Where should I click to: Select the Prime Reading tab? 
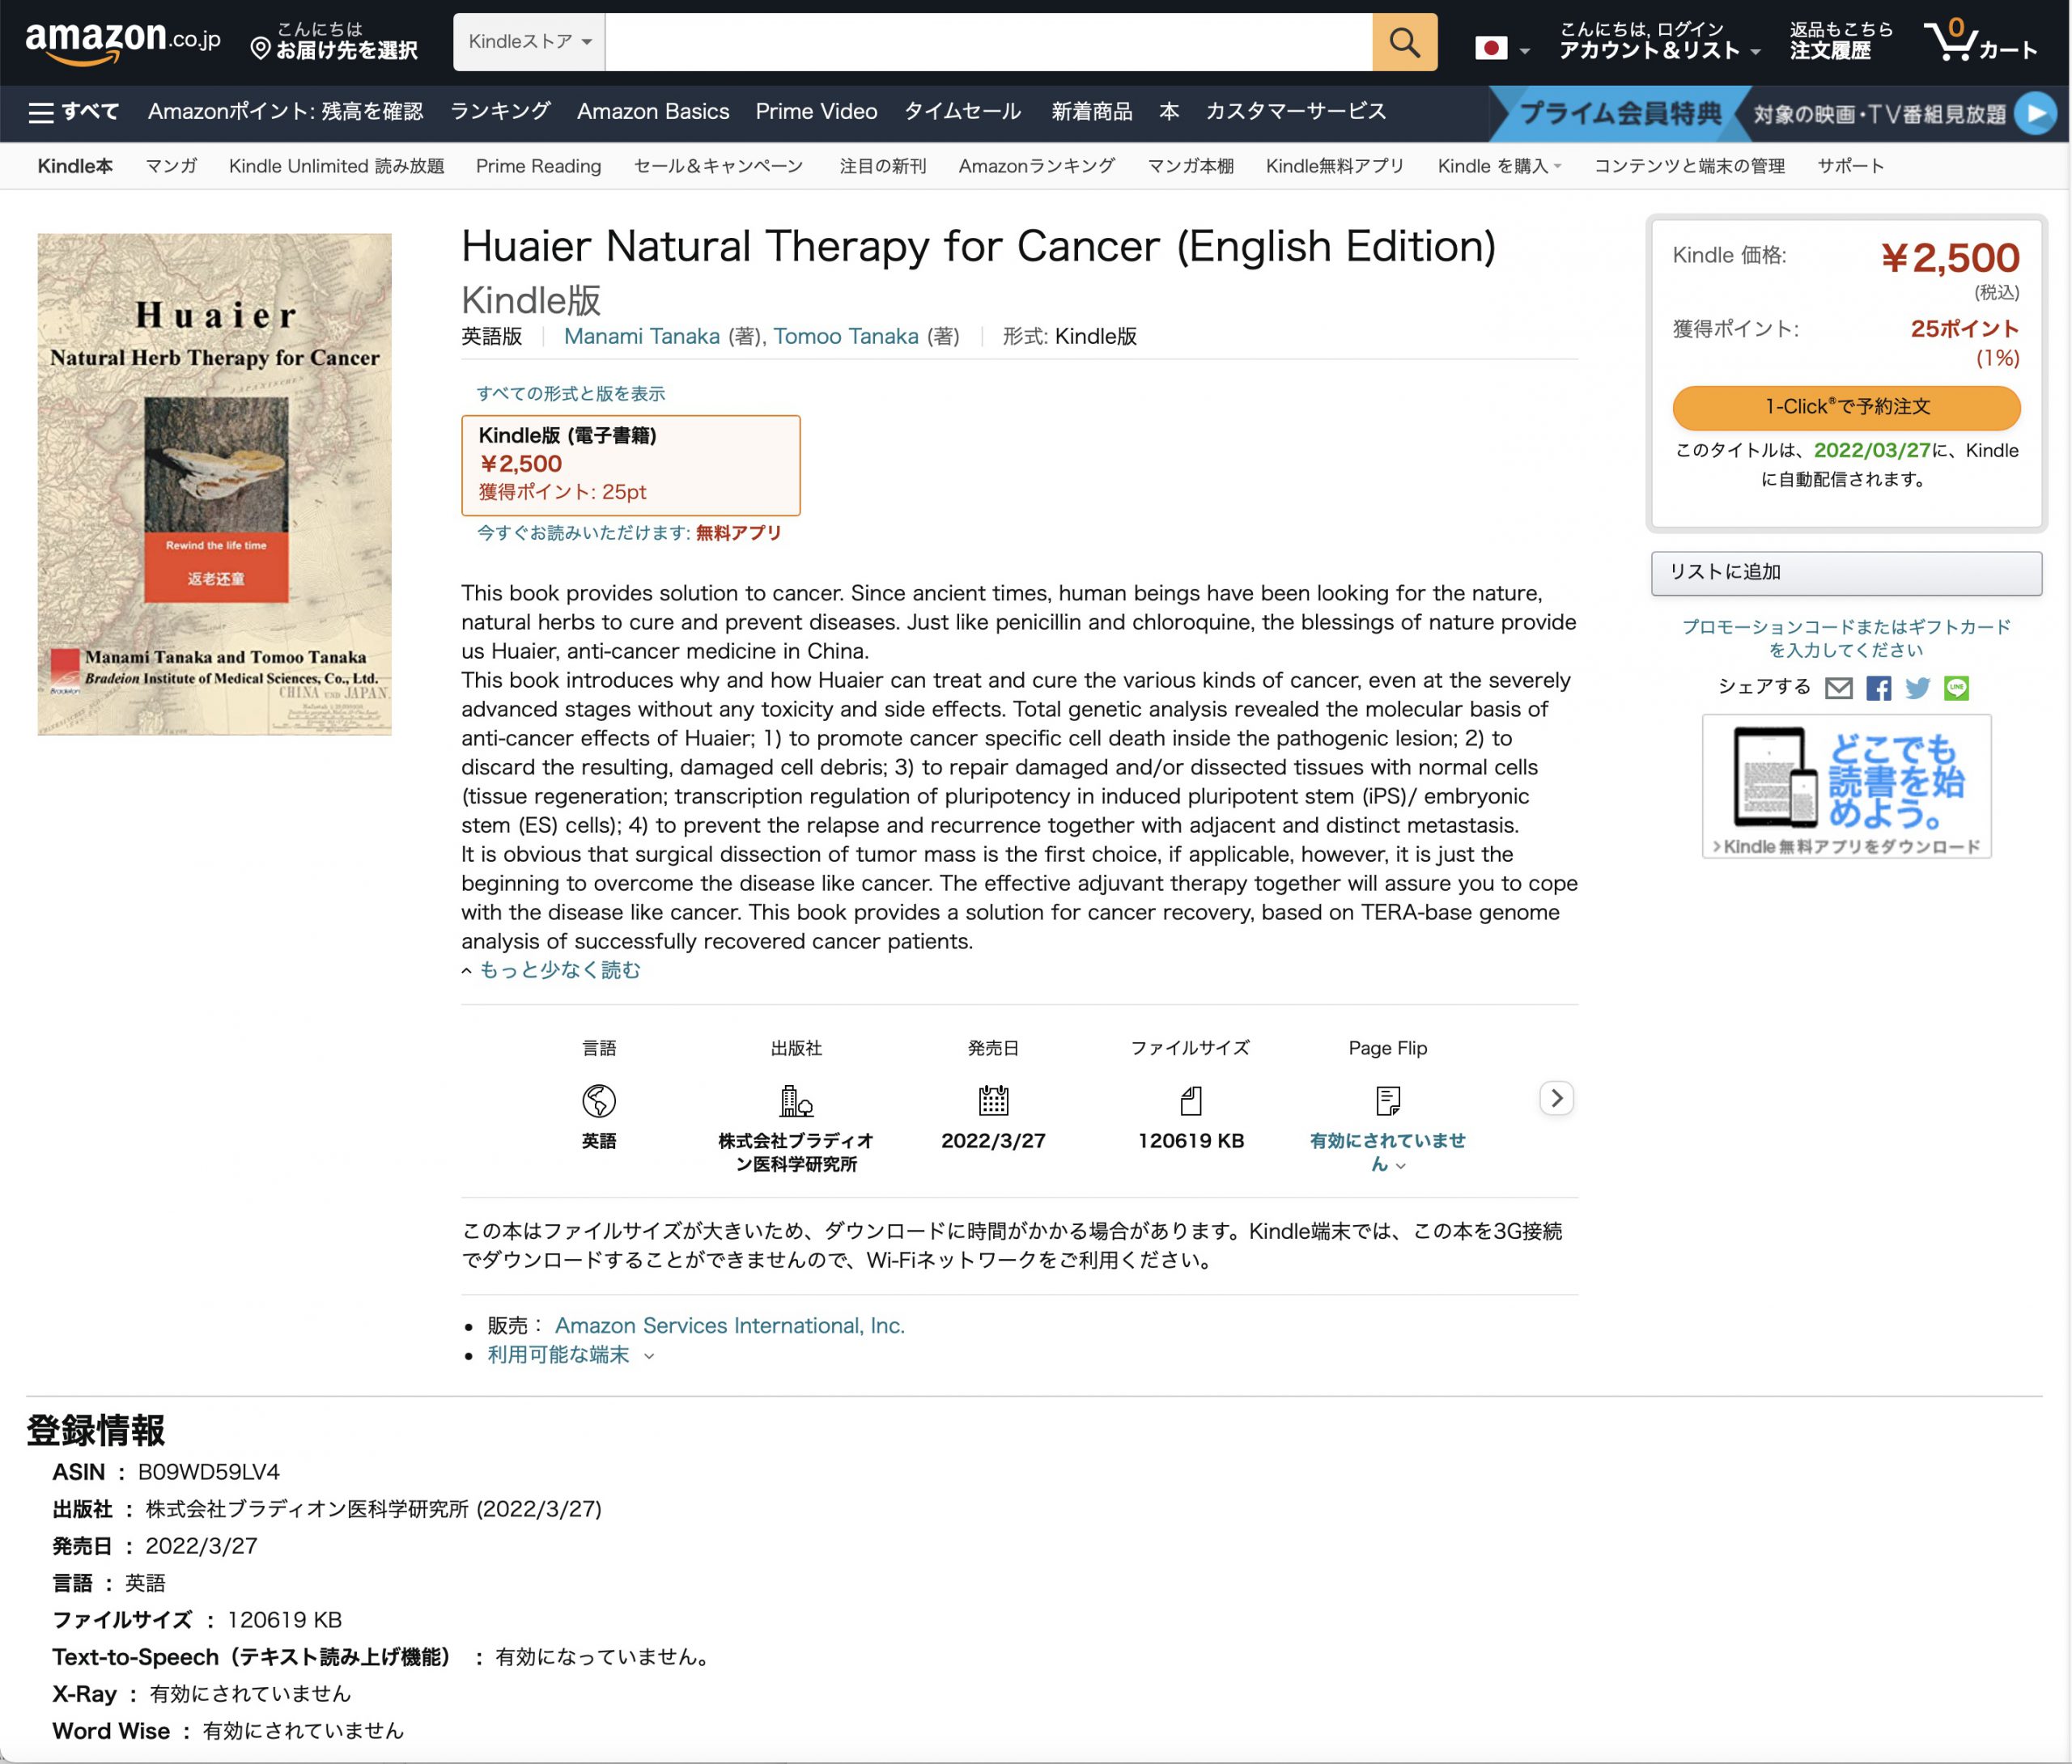[538, 166]
